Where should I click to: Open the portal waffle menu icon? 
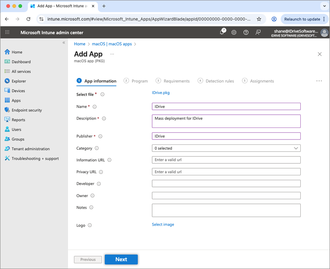point(7,32)
